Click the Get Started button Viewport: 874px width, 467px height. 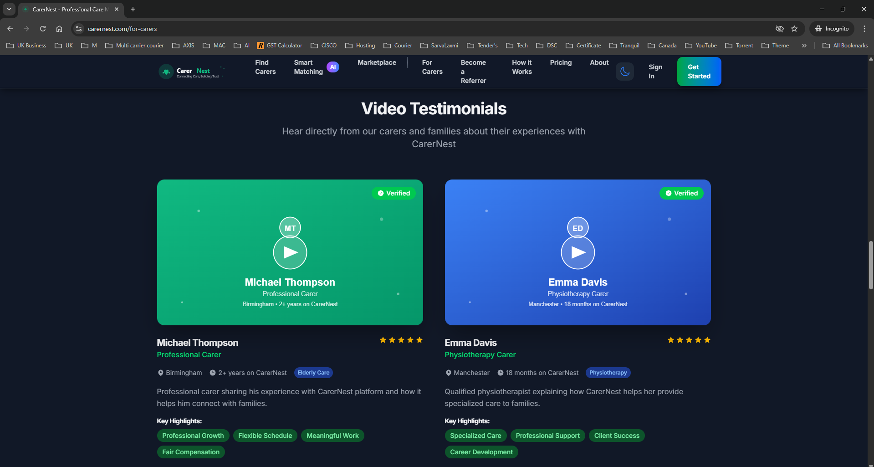point(699,72)
